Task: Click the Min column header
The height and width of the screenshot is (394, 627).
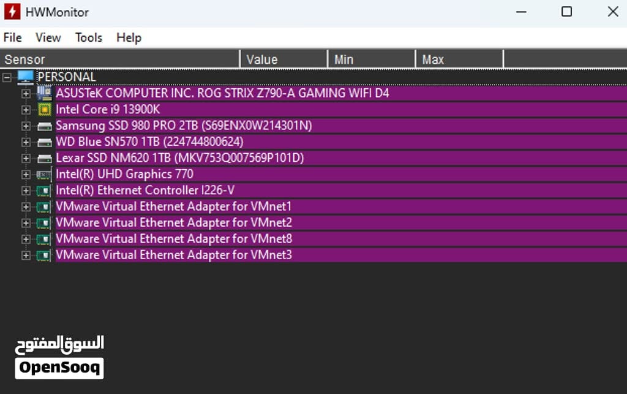Action: coord(372,59)
